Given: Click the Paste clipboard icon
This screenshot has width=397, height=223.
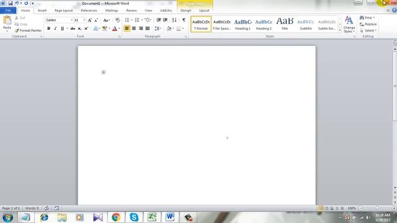Looking at the screenshot, I should click(7, 20).
